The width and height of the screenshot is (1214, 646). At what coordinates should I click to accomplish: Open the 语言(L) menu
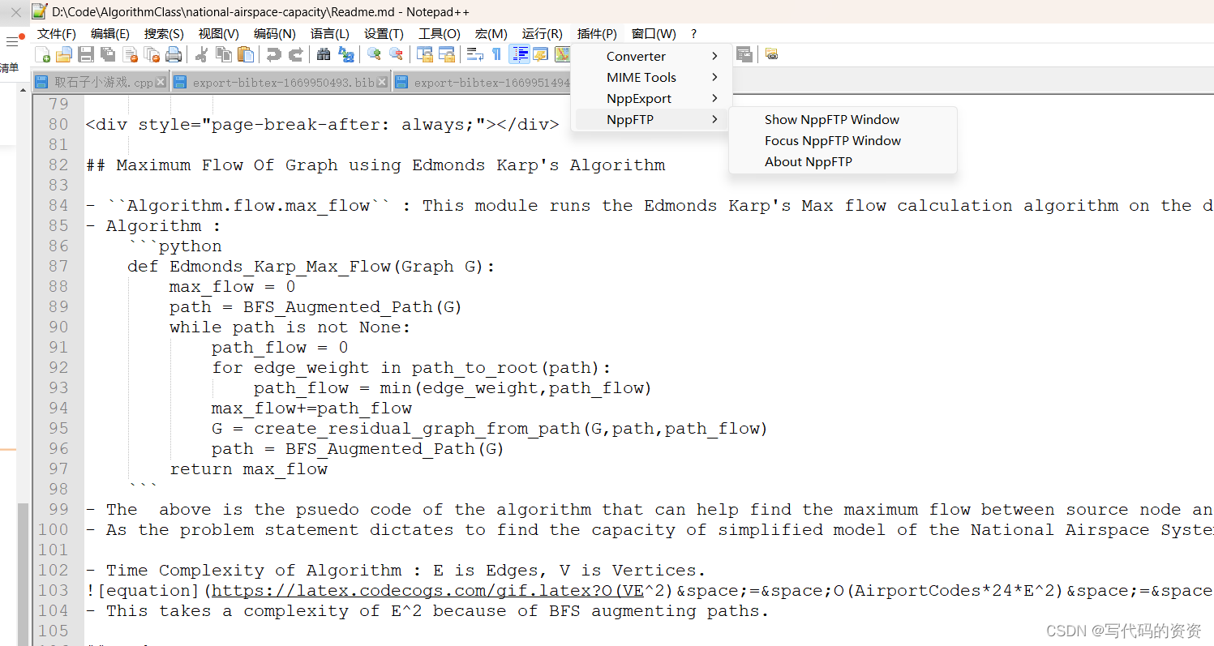click(329, 33)
